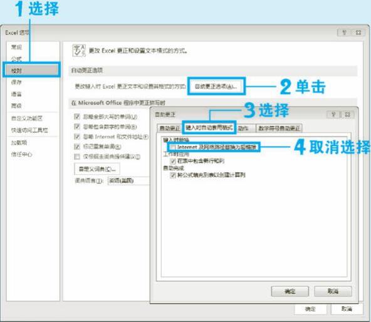Switch to the 数学符号自动更正 tab
This screenshot has height=322, width=371.
point(280,128)
